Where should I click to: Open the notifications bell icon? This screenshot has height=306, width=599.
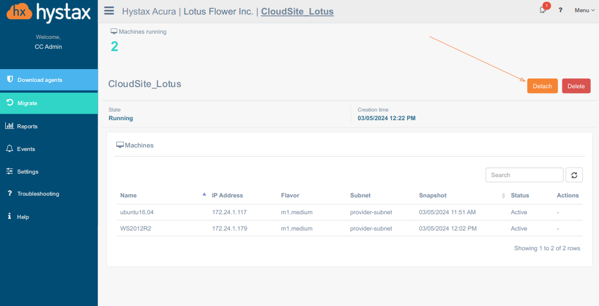(x=543, y=10)
